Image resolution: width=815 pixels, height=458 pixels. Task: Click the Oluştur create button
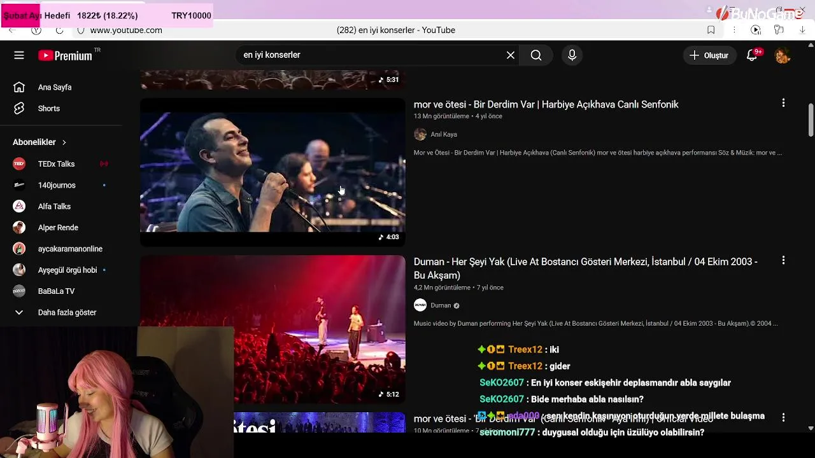(709, 55)
